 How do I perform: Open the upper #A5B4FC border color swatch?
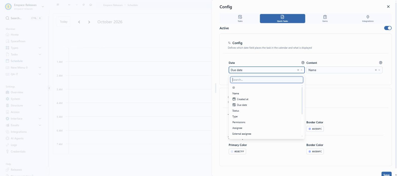(x=315, y=129)
